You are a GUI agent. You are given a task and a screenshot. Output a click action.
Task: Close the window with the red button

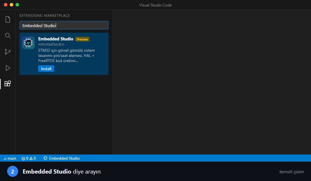pos(6,5)
